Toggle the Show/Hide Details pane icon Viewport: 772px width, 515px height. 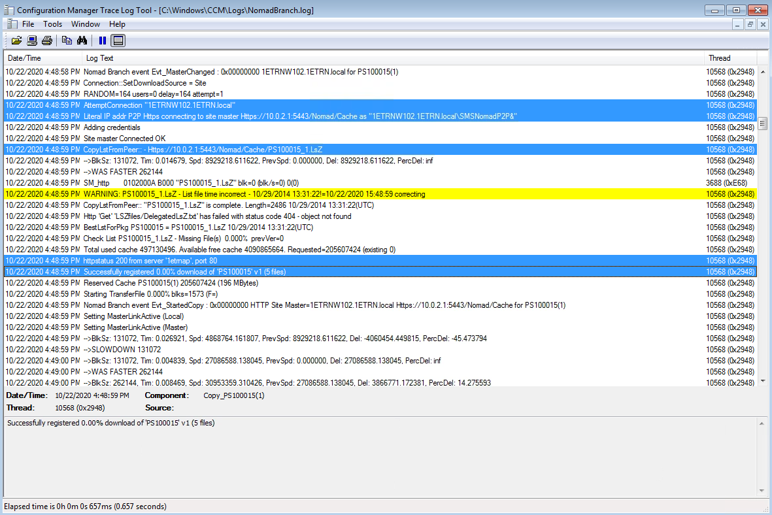pyautogui.click(x=118, y=41)
